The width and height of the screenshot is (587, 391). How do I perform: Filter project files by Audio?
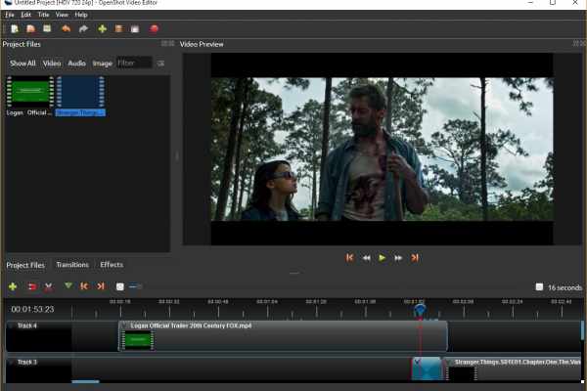tap(76, 64)
